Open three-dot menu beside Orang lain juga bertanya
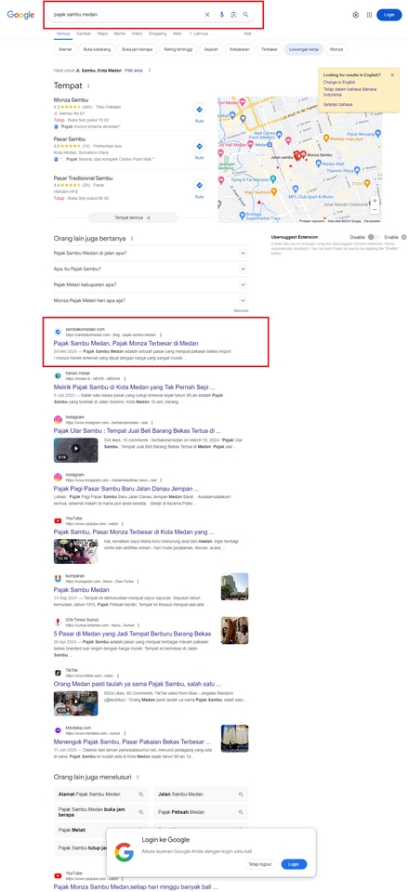This screenshot has height=892, width=408. coord(132,239)
